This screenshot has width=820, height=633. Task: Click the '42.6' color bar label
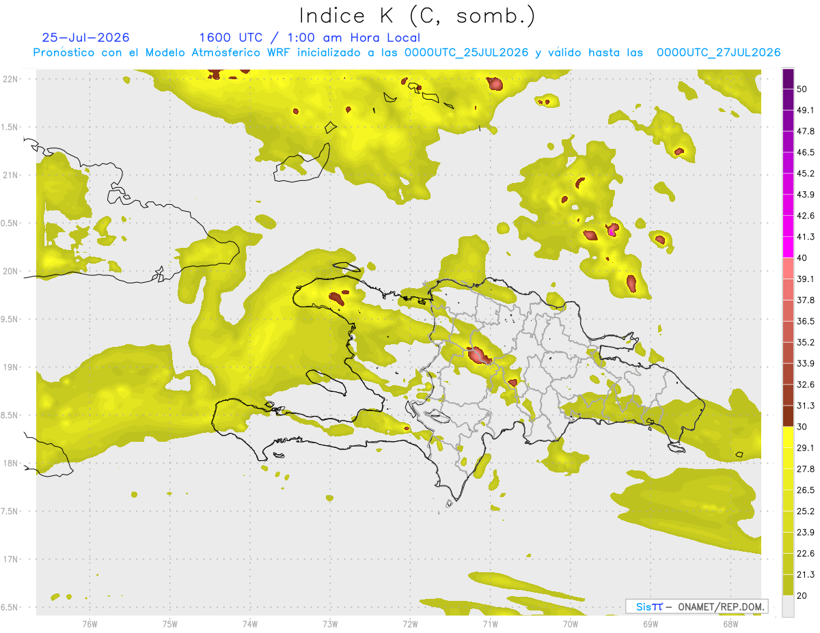pyautogui.click(x=805, y=216)
